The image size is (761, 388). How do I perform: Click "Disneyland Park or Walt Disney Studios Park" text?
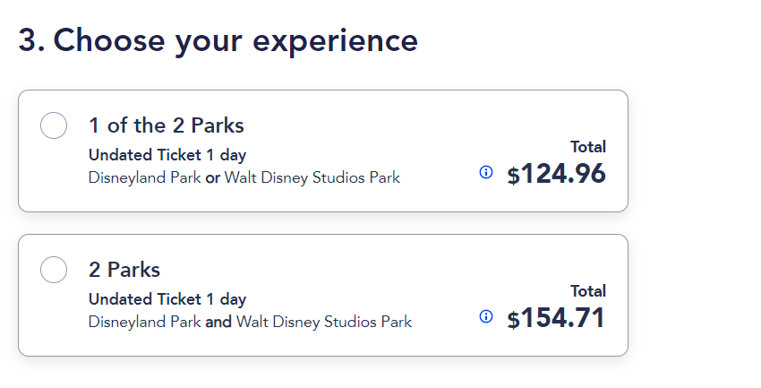(244, 177)
